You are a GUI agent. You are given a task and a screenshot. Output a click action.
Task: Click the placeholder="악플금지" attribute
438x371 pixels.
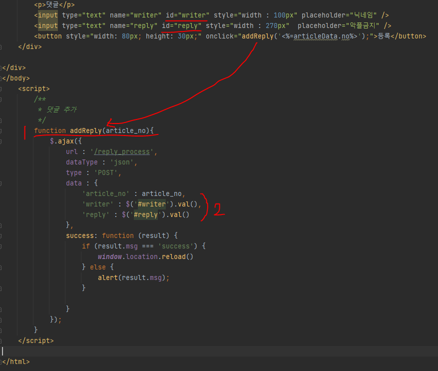click(x=338, y=25)
